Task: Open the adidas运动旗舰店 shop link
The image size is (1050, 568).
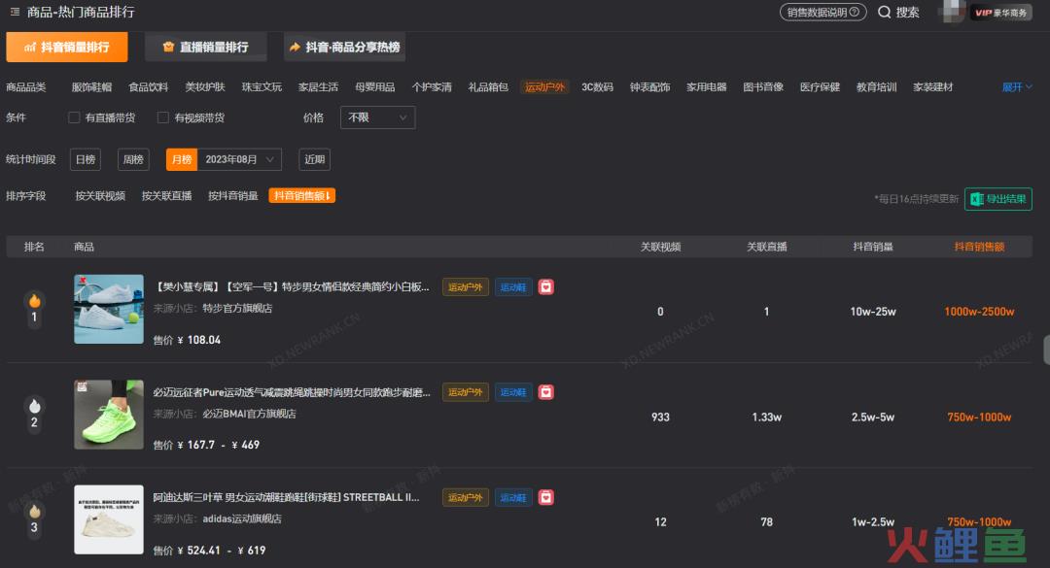Action: (242, 519)
